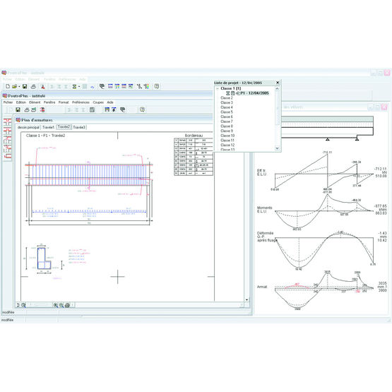Select Classe 2 in the project list
Viewport: 392px width, 392px height.
[227, 97]
